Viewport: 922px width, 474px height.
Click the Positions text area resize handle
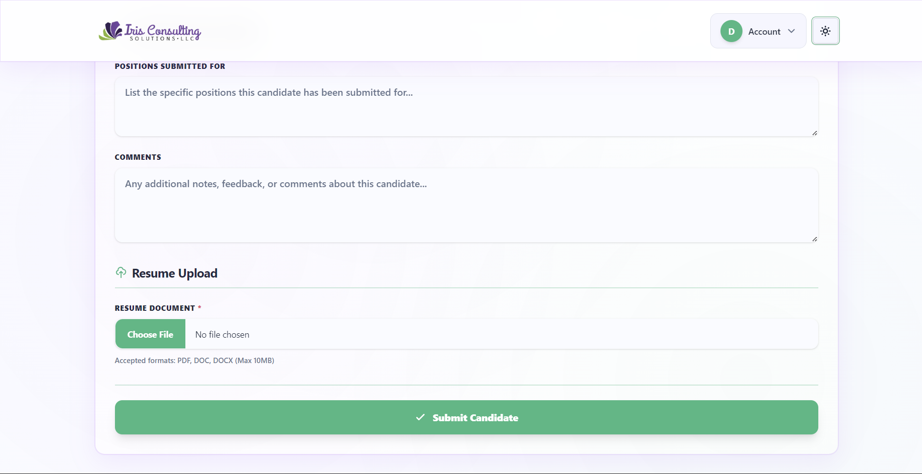point(814,133)
